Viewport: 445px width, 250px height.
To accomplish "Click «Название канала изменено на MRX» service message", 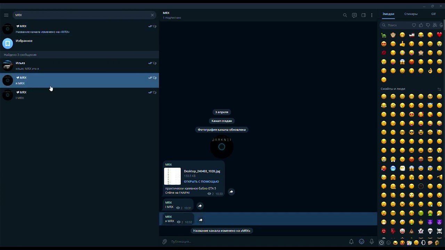I will pyautogui.click(x=222, y=231).
